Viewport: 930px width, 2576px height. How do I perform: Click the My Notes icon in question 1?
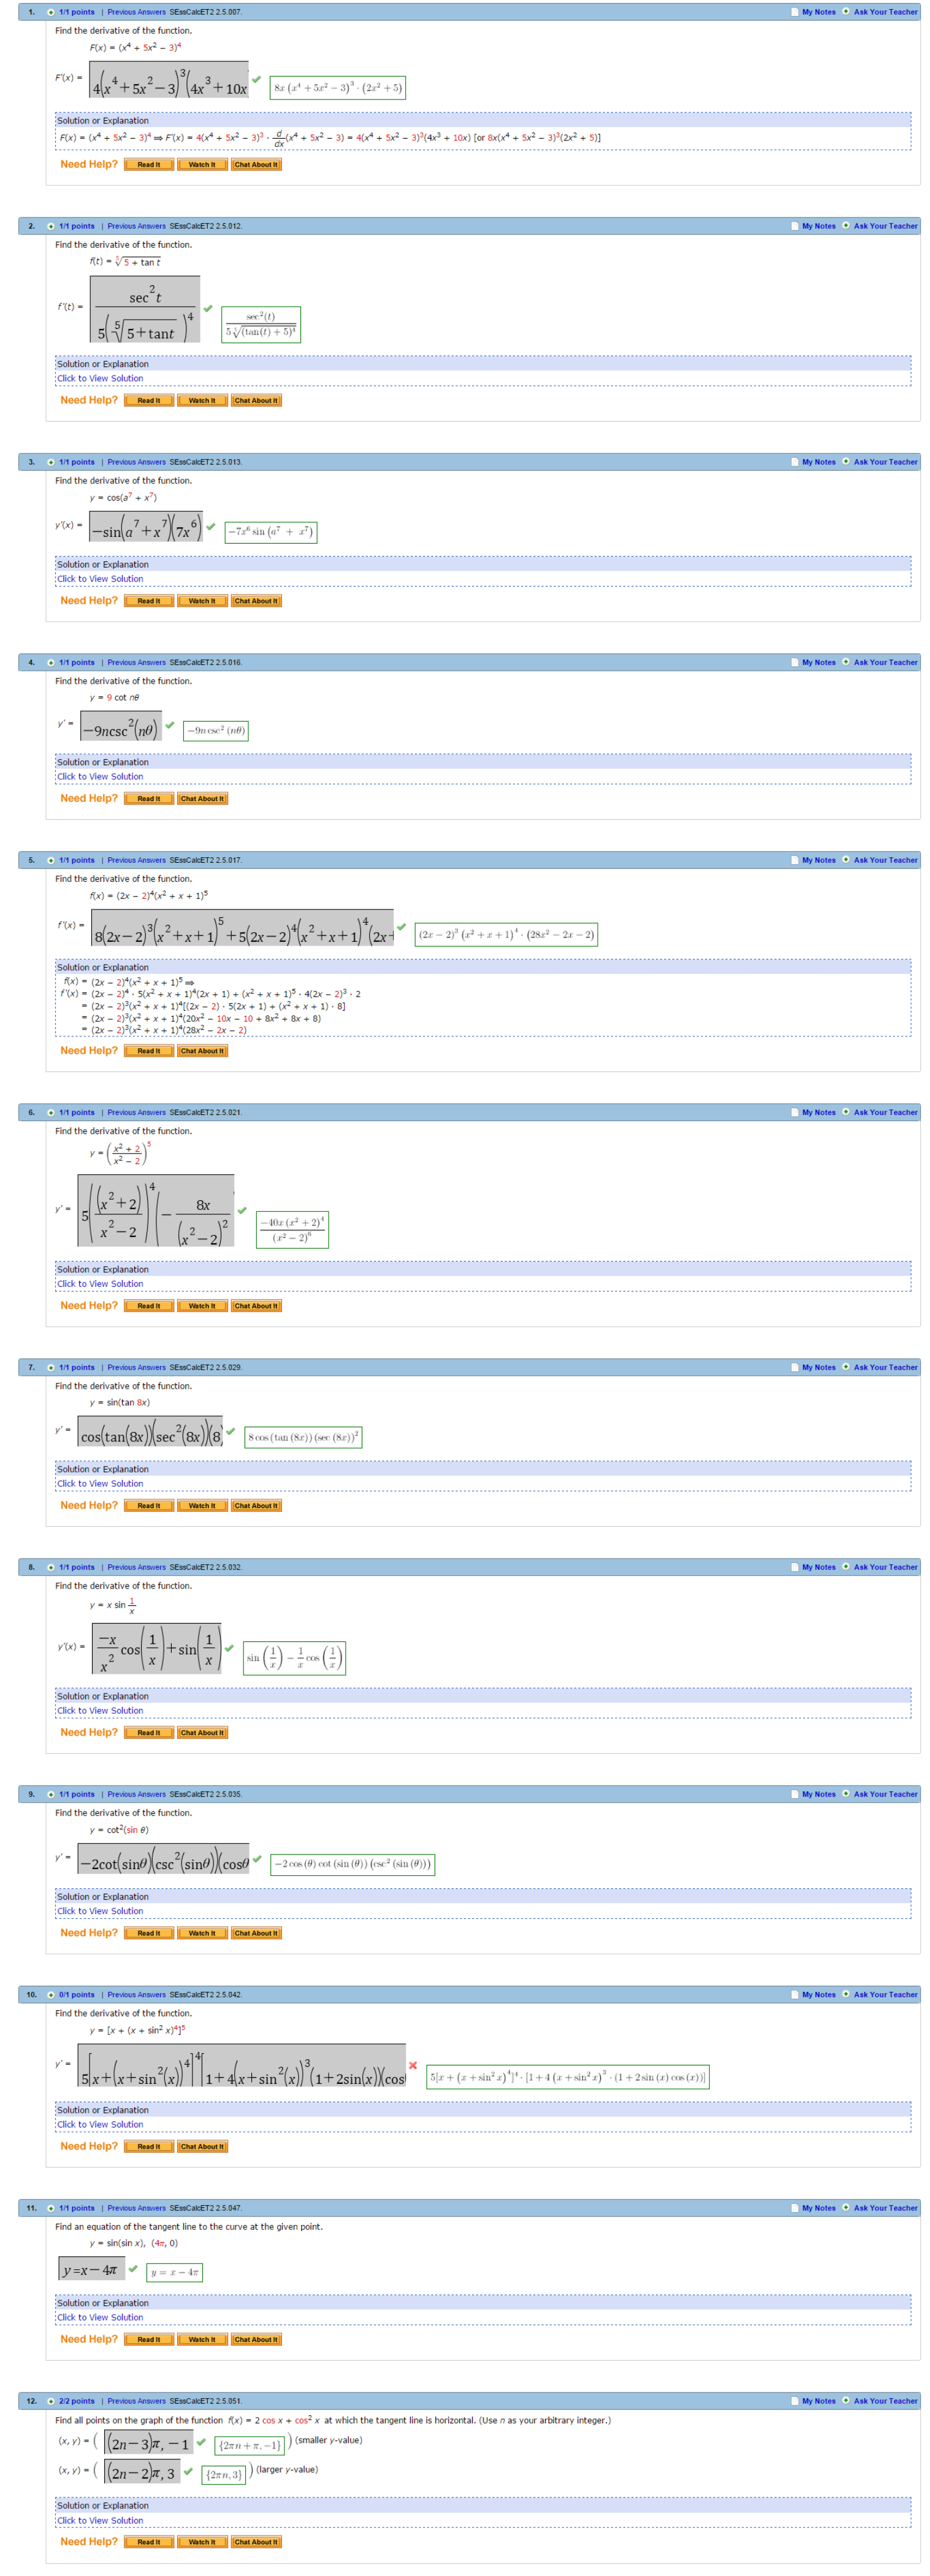pyautogui.click(x=794, y=12)
